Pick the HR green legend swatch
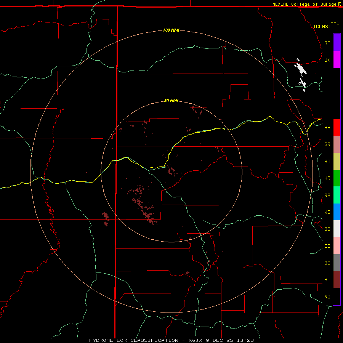343x343 pixels. click(x=337, y=178)
